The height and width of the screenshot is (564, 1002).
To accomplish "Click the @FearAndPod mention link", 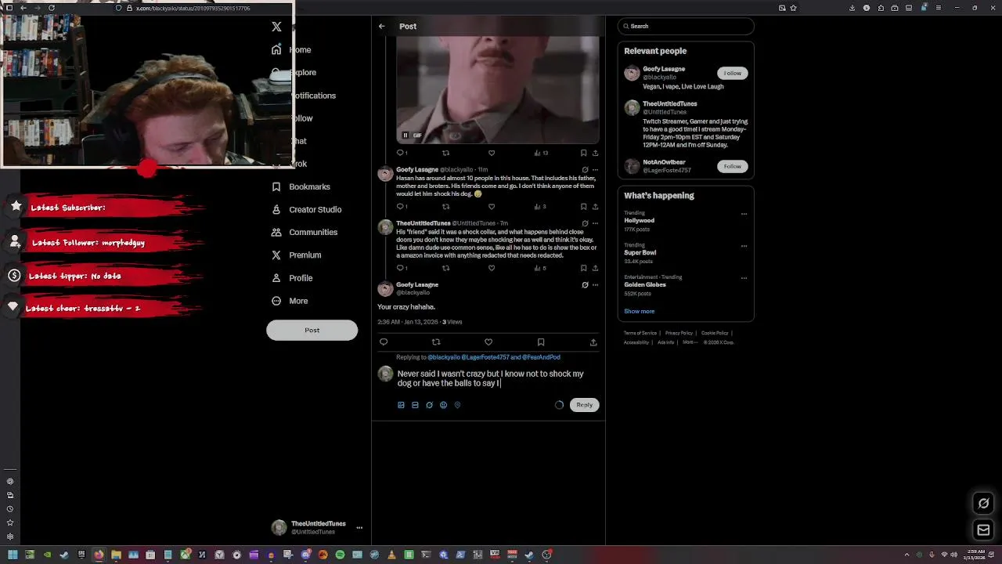I will 541,357.
